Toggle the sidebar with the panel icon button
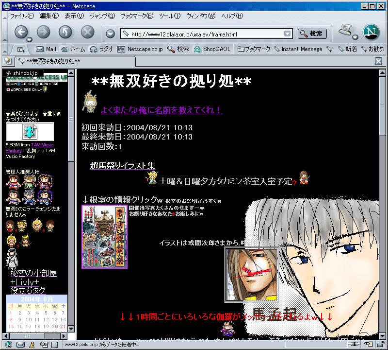Screen dimensions: 388x350 (x=20, y=50)
